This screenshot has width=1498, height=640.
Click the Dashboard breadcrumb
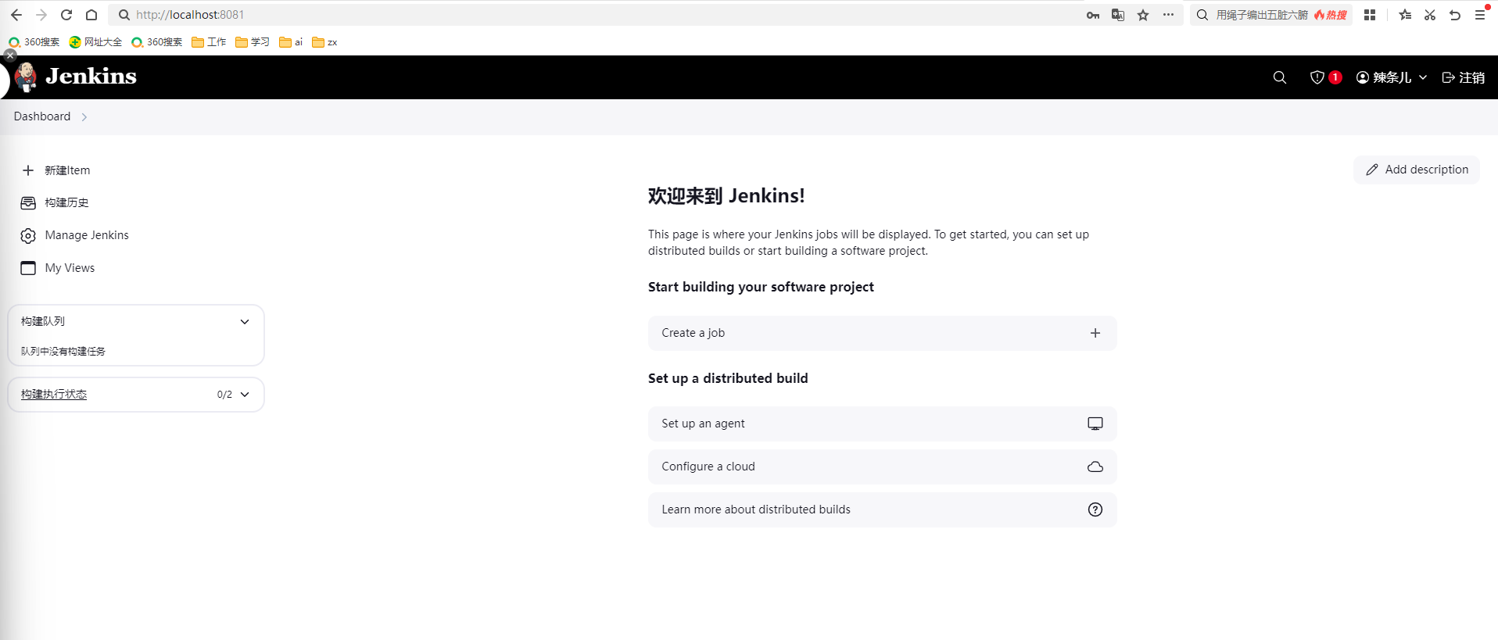pos(42,116)
